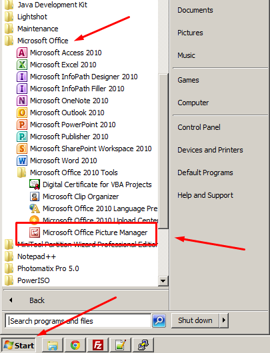This screenshot has width=270, height=353.
Task: Open Computer from the right pane
Action: click(193, 103)
